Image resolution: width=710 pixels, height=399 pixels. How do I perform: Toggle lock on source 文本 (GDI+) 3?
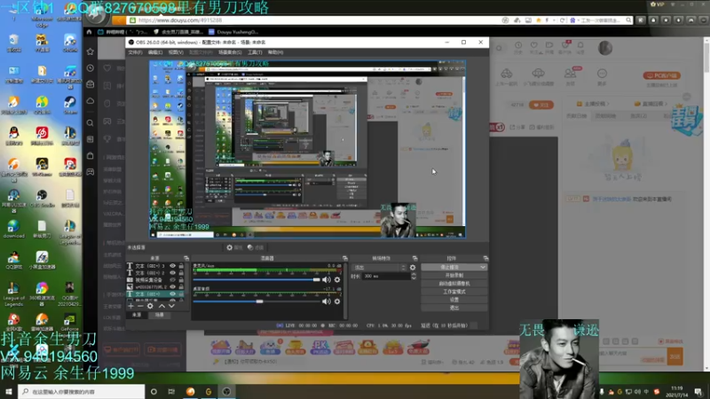click(181, 266)
